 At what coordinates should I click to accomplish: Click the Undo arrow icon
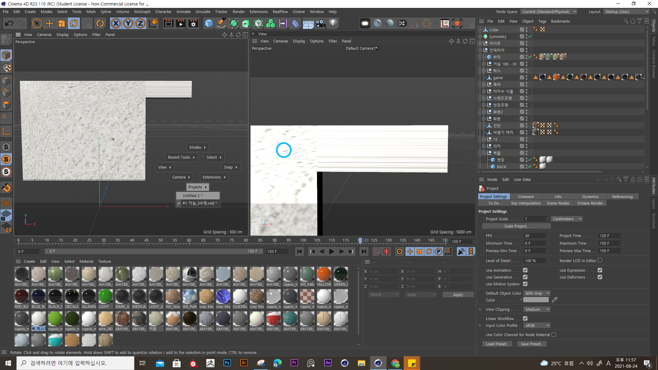coord(9,23)
